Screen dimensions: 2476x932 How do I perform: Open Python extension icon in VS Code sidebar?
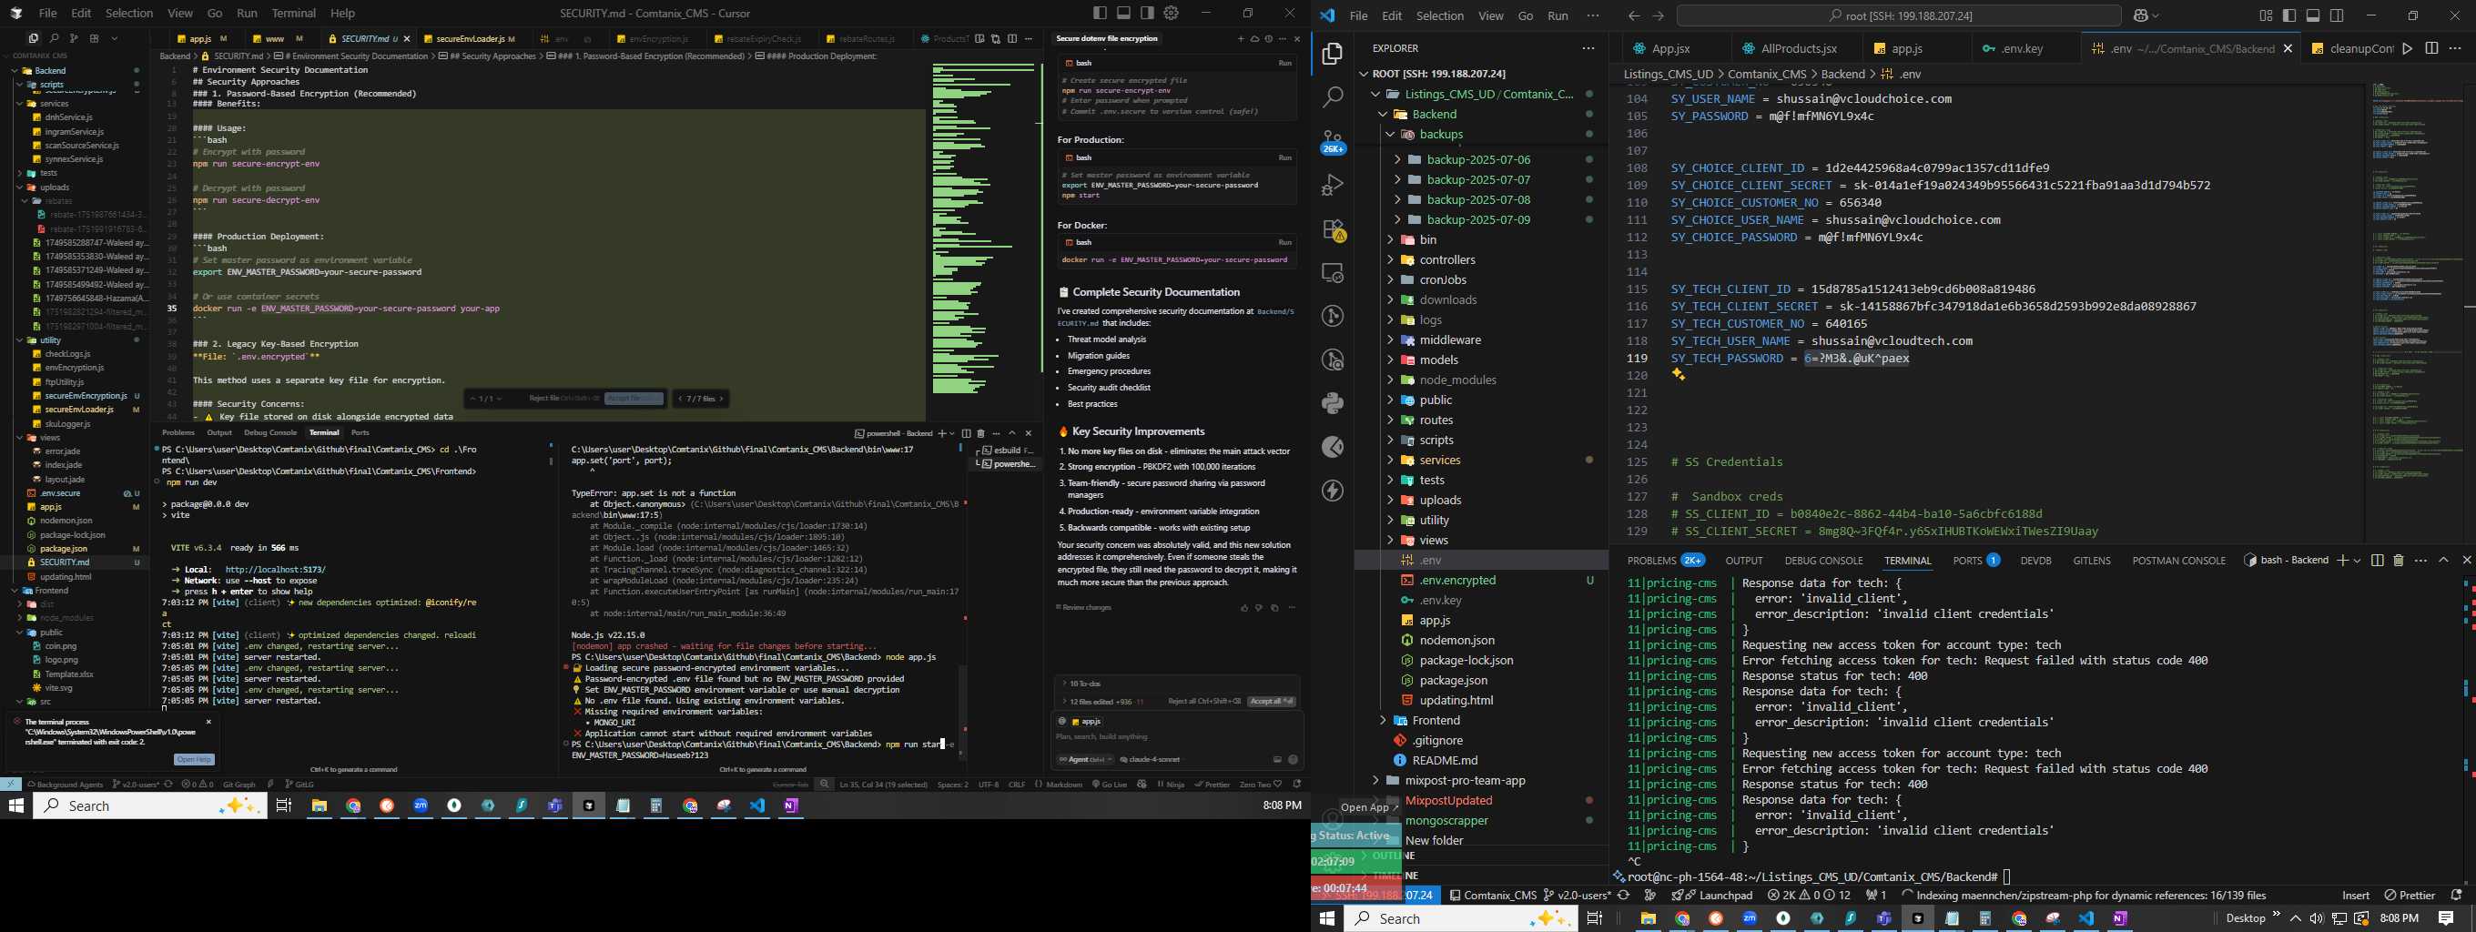(1332, 403)
